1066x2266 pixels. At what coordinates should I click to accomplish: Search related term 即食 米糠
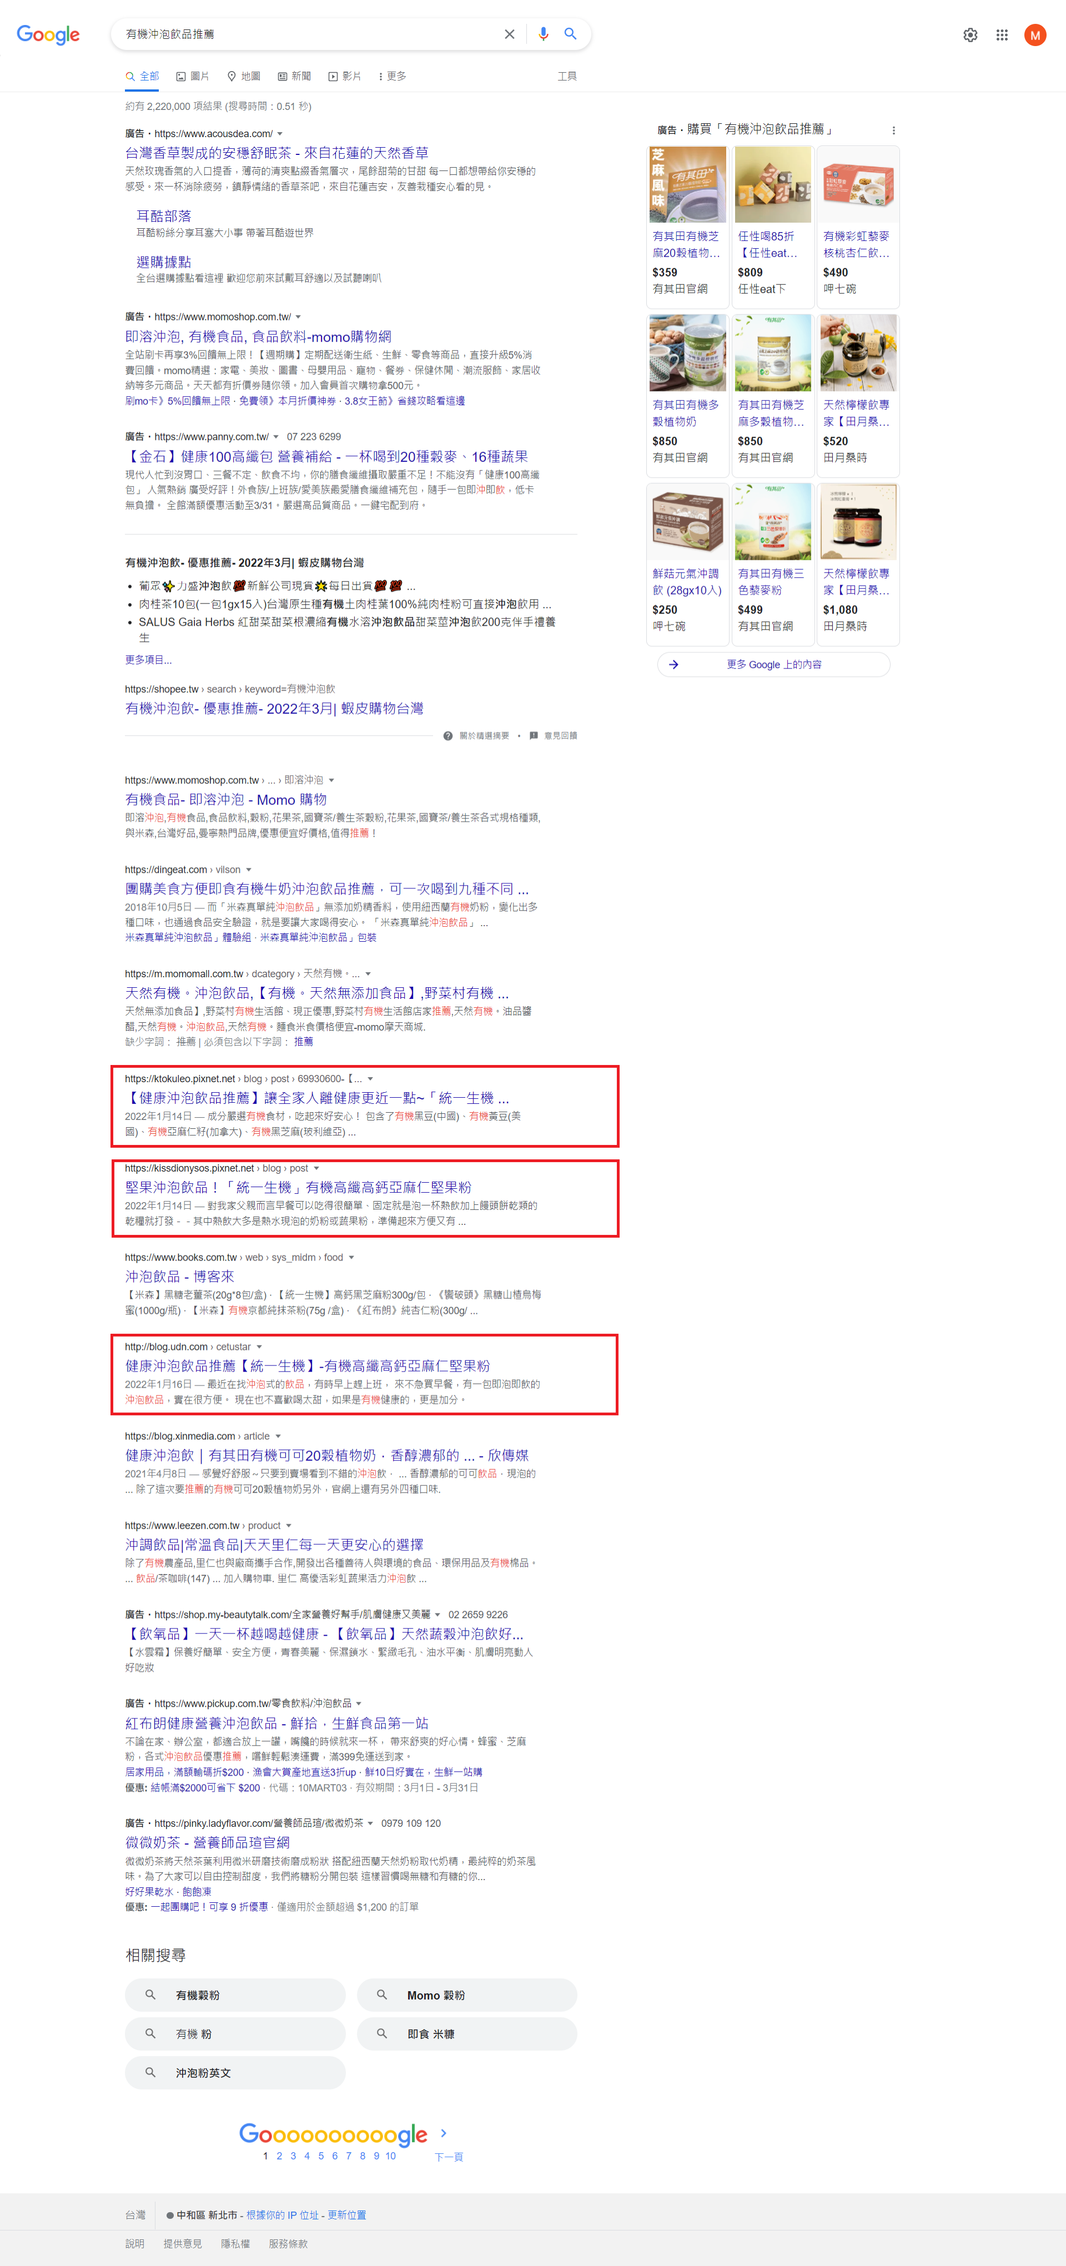467,2034
